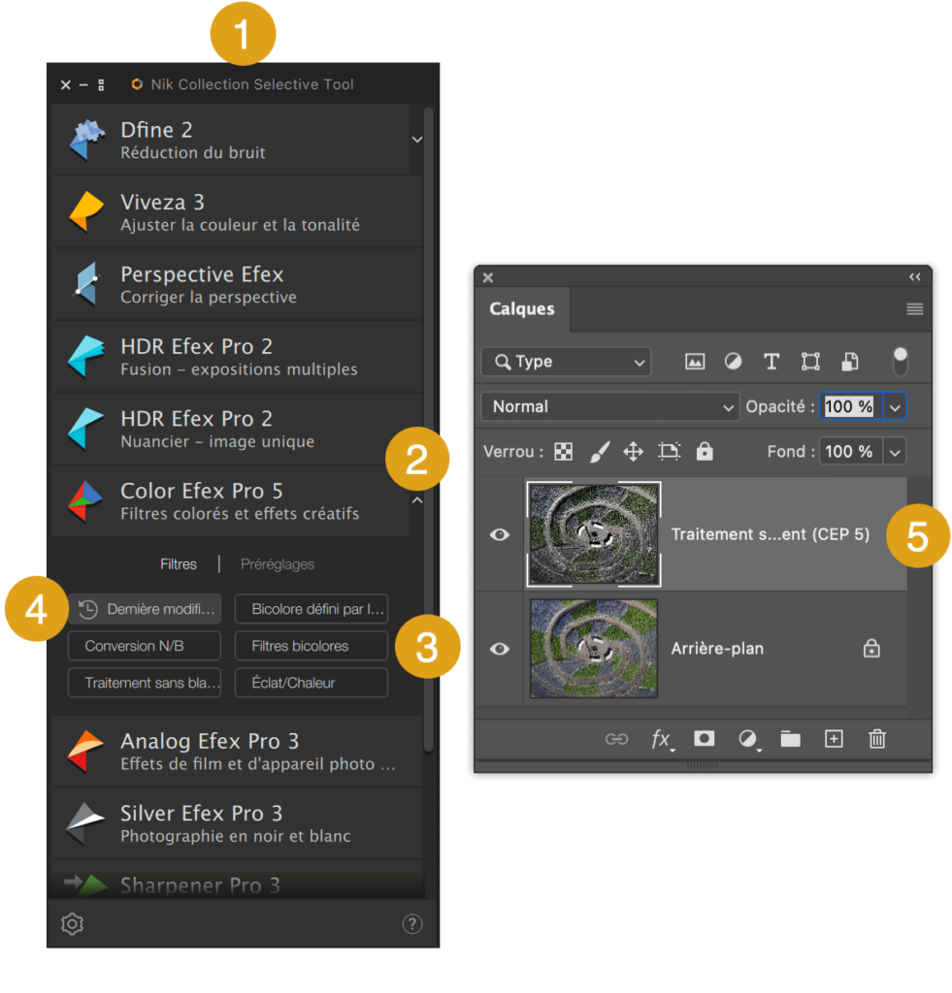Apply Bicolore défini par l... filter

coord(312,609)
